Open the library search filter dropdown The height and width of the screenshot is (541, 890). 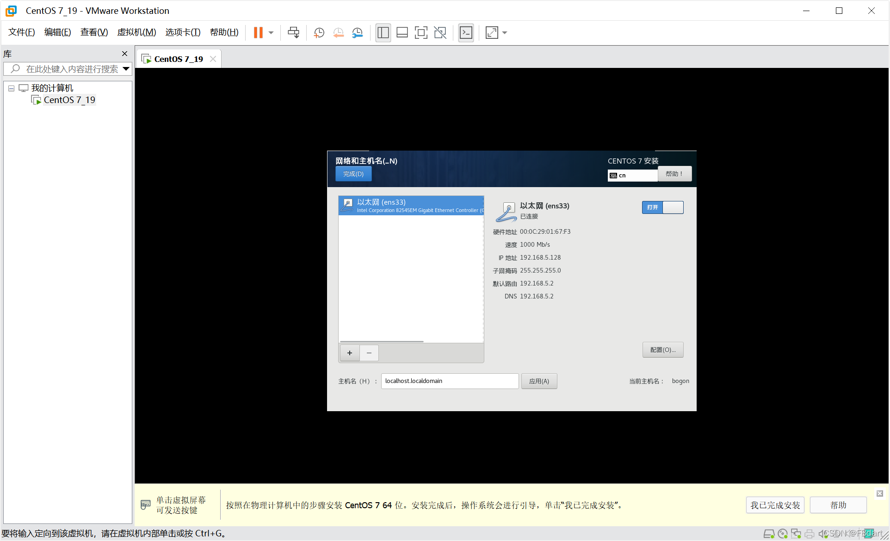tap(126, 69)
